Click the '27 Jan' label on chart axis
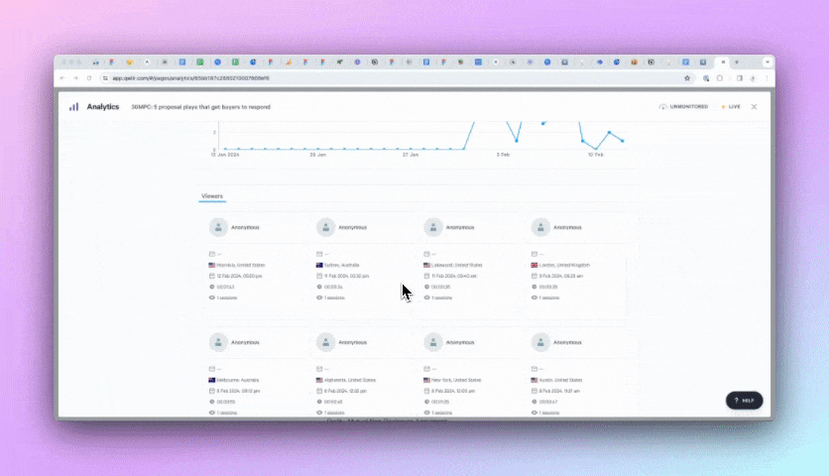Screen dimensions: 829x476 coord(411,155)
